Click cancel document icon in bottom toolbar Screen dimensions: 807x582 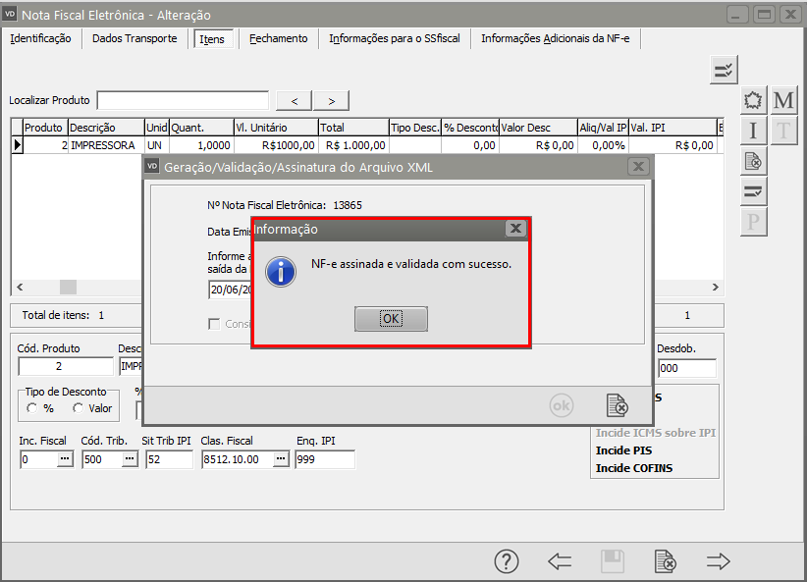(x=666, y=561)
